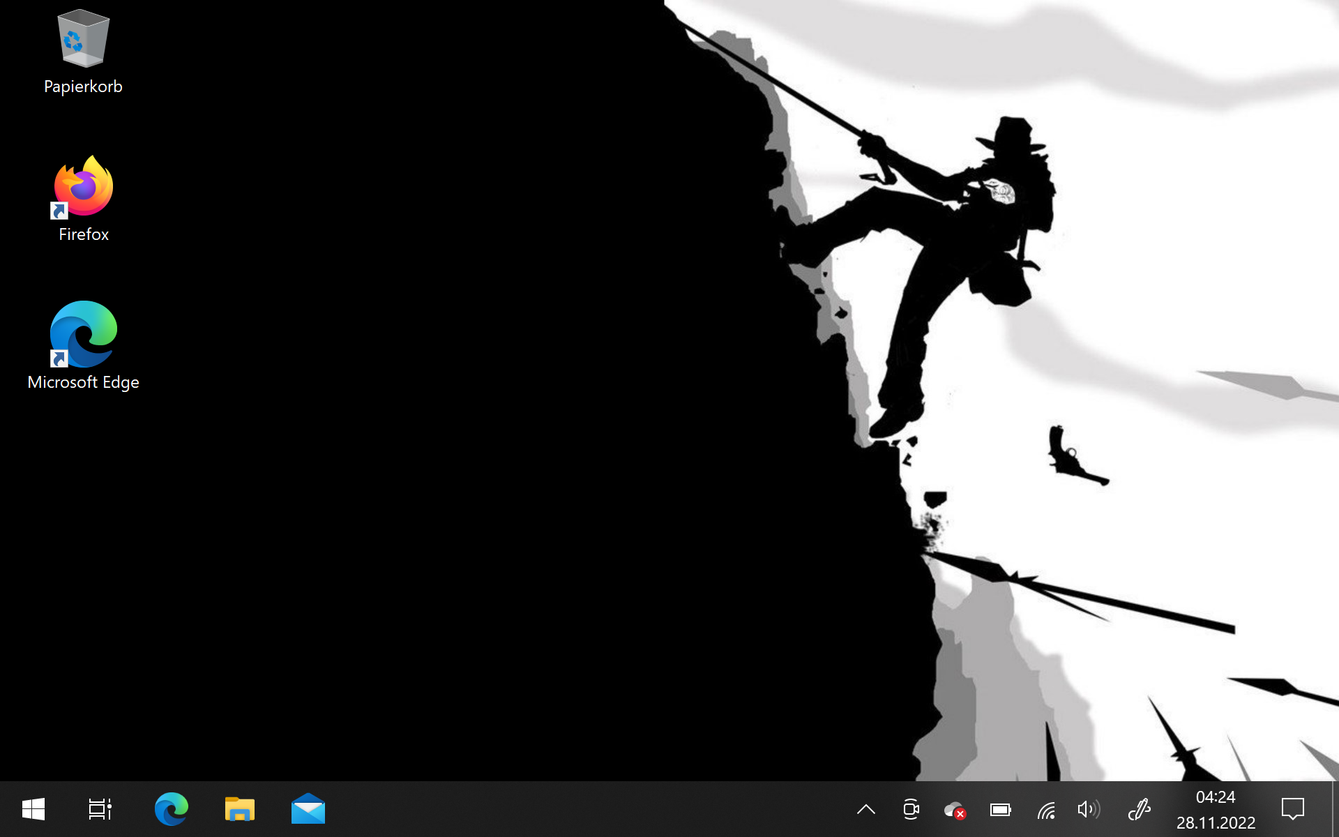Click the Microsoft Edge label text
1339x837 pixels.
coord(83,382)
